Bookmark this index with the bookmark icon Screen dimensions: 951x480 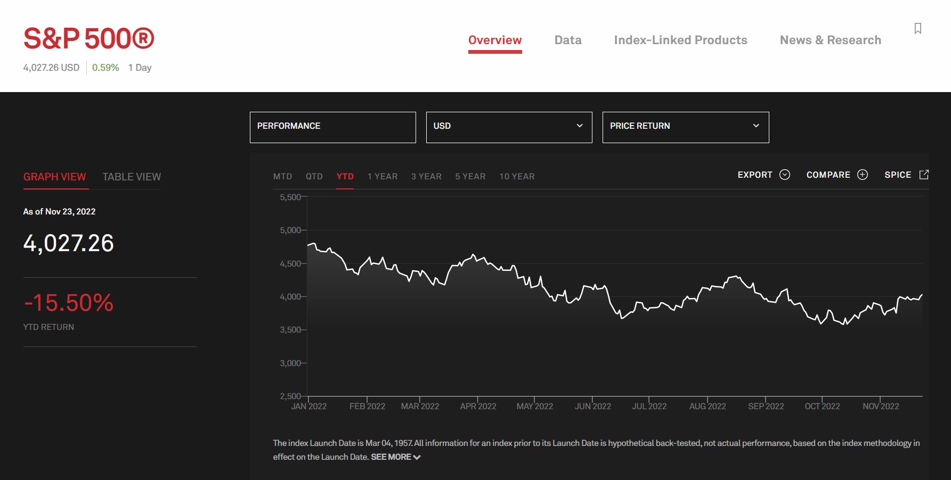point(917,28)
